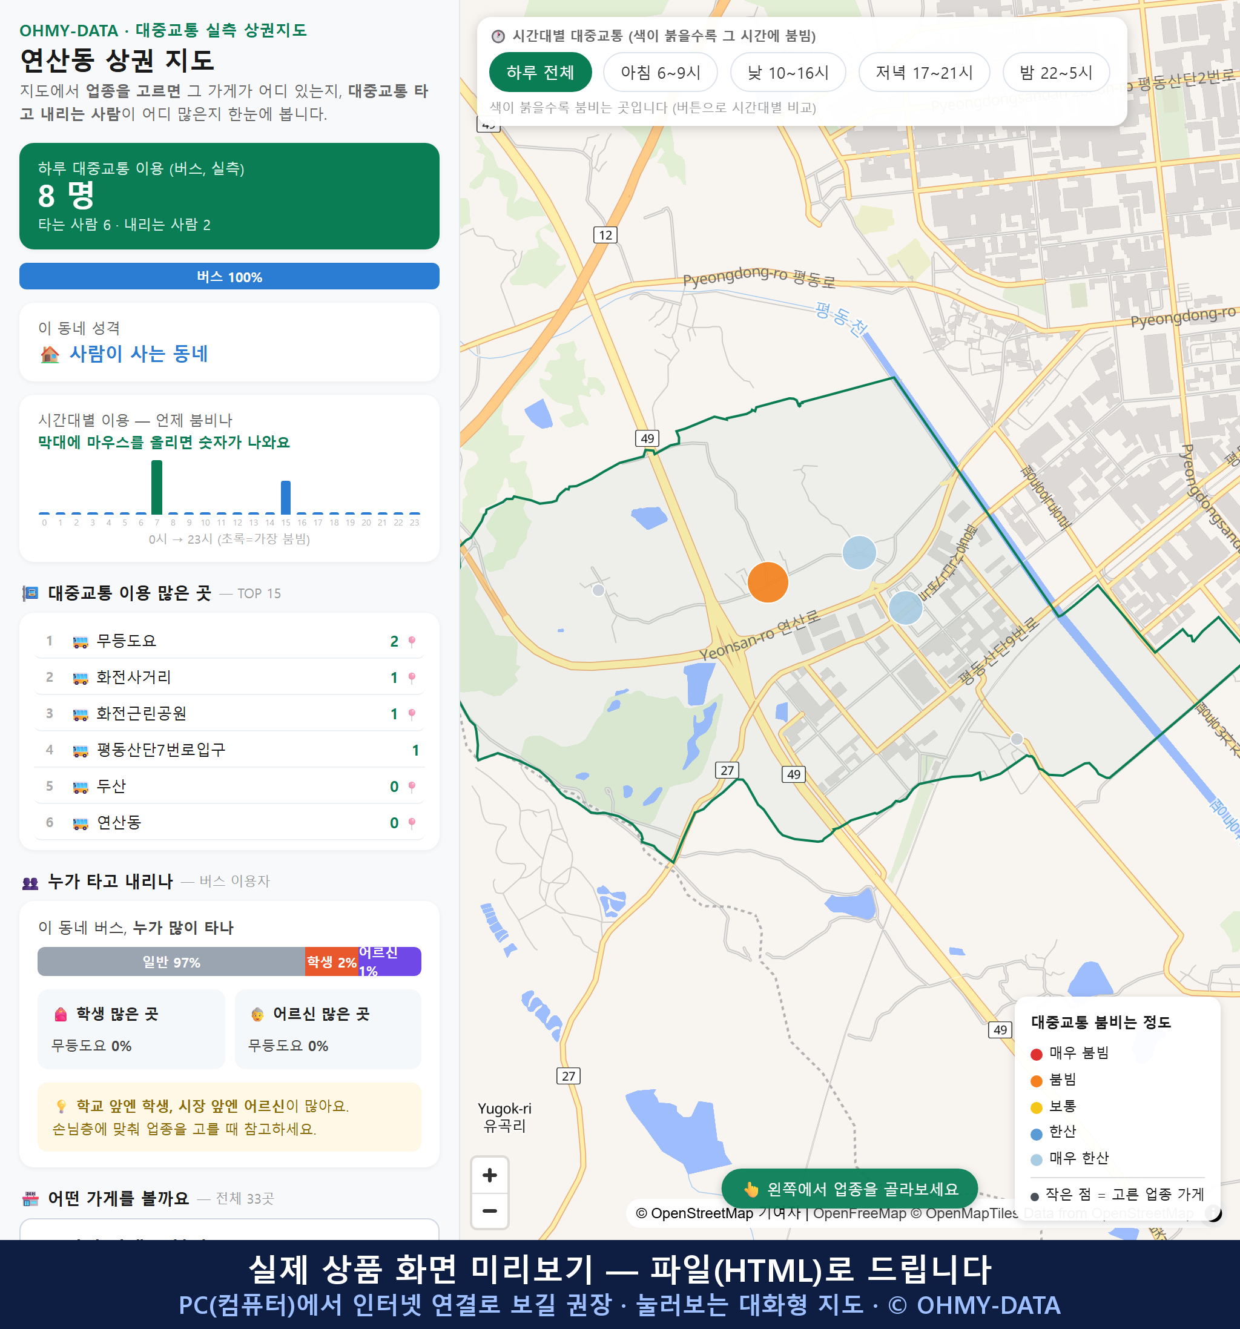1240x1329 pixels.
Task: Click the 사람이 사는 동네 neighborhood label
Action: [139, 353]
